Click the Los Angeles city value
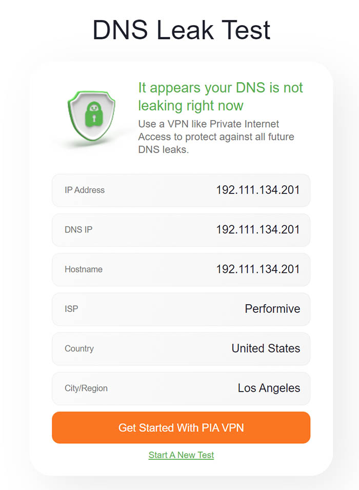359x490 pixels. click(x=269, y=388)
